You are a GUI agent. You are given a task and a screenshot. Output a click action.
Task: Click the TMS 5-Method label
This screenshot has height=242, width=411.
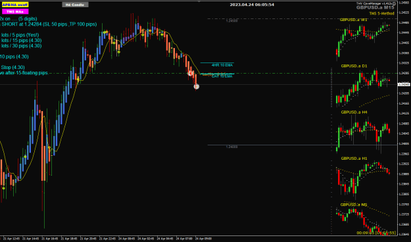click(381, 13)
